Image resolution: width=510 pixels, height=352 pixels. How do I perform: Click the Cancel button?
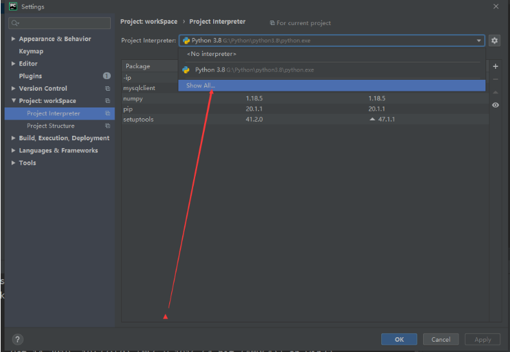(x=440, y=339)
